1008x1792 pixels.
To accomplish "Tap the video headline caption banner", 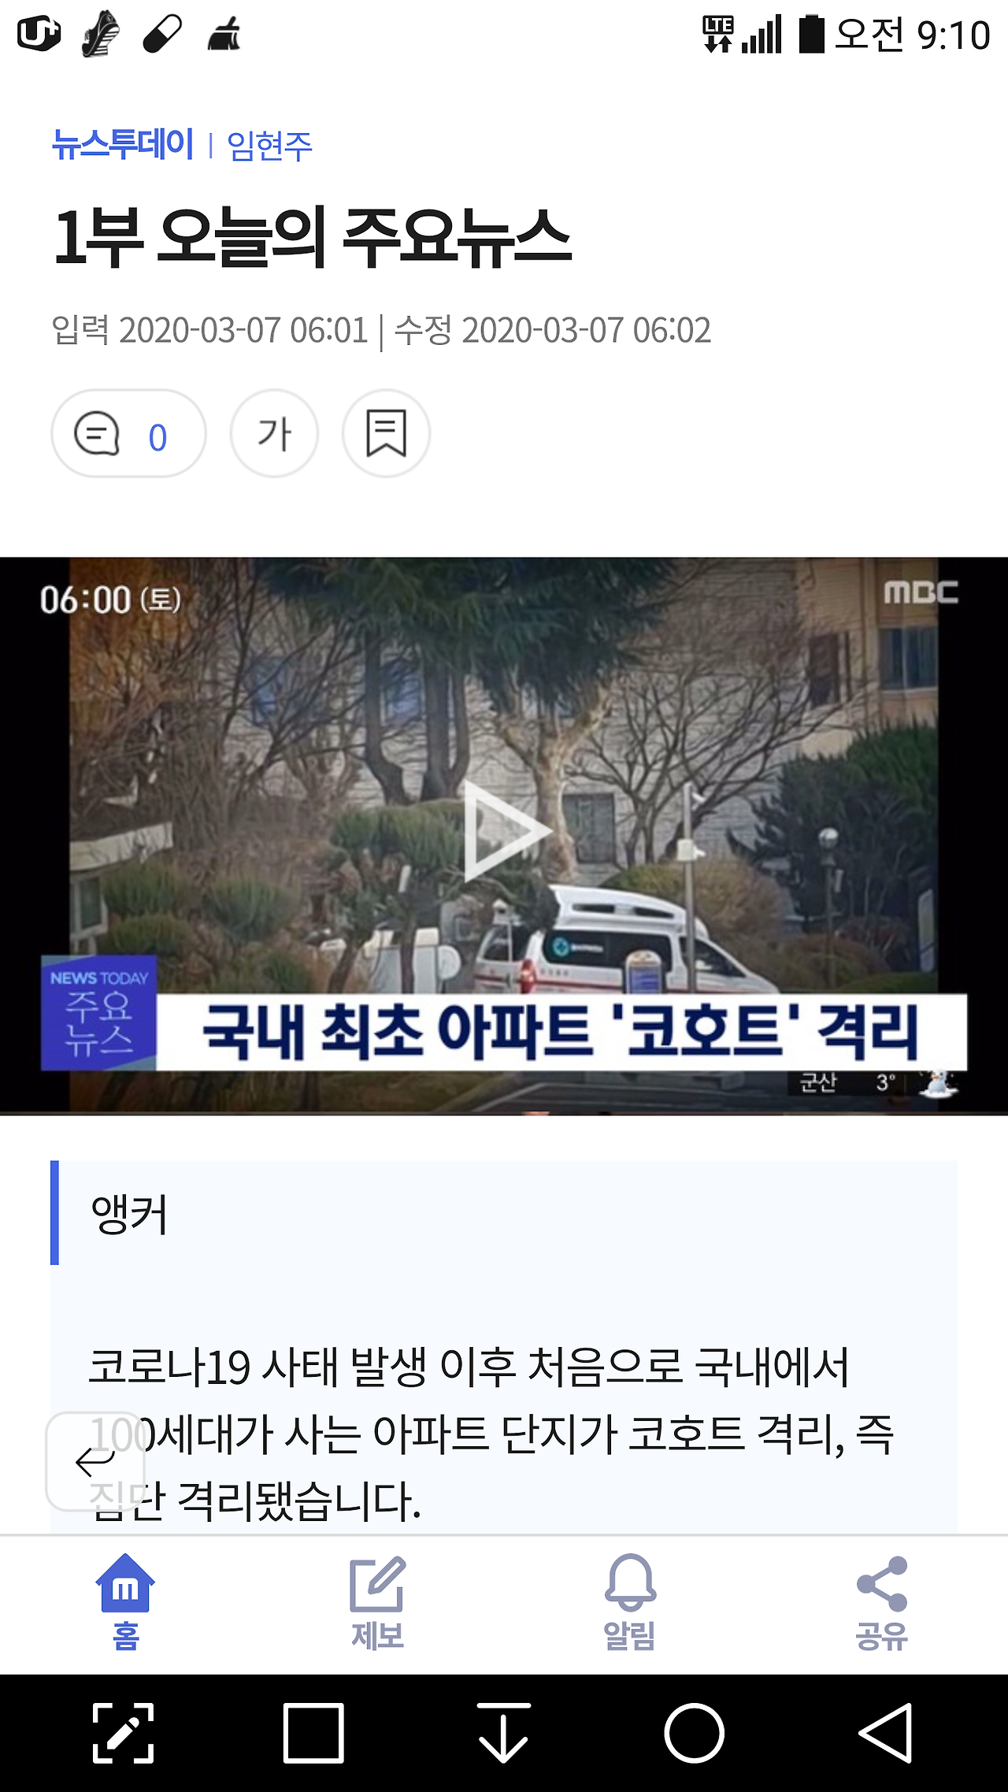I will 561,1032.
